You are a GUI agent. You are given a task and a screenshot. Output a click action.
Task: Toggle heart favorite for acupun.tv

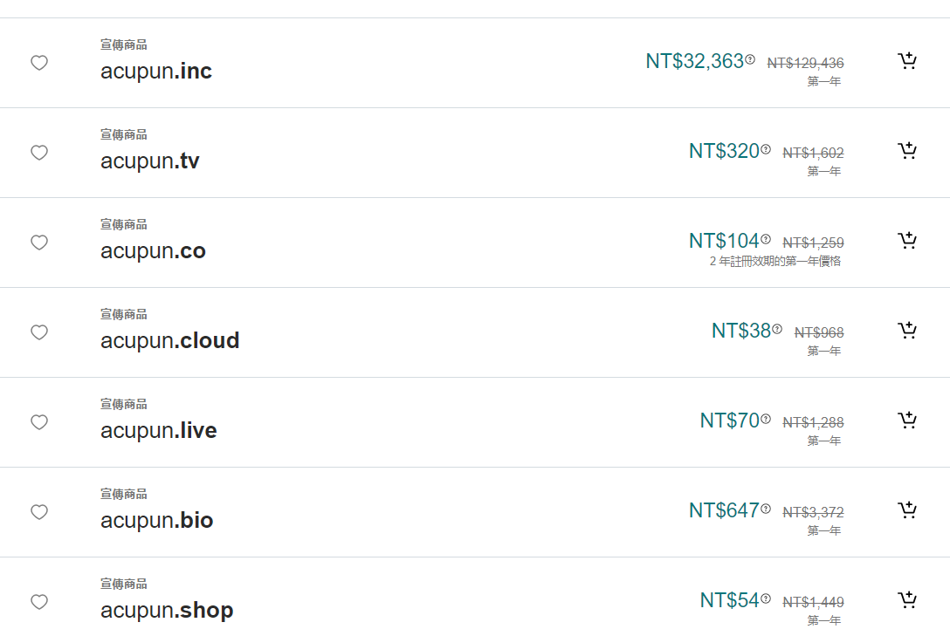pyautogui.click(x=39, y=153)
